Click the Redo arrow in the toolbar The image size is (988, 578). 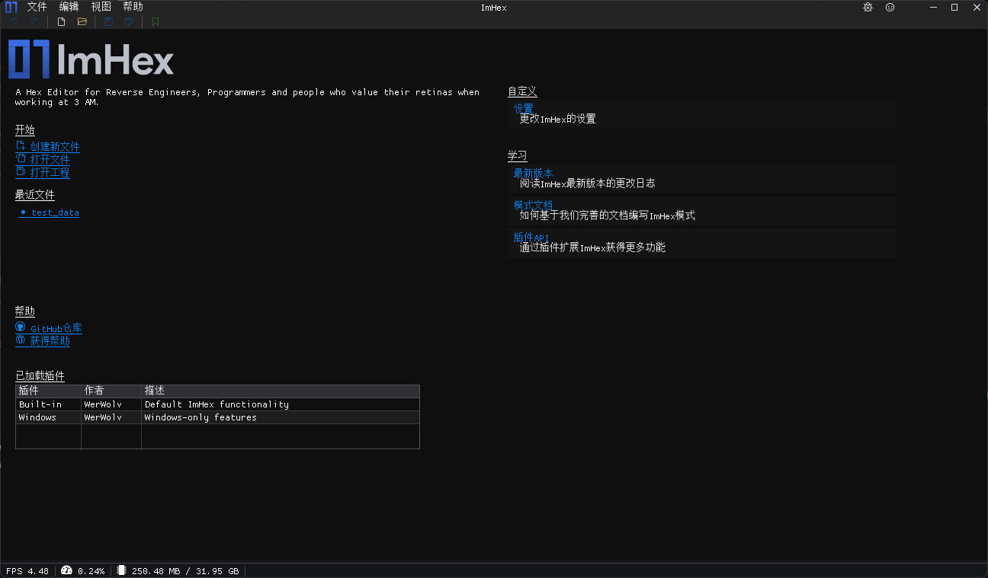(x=34, y=21)
